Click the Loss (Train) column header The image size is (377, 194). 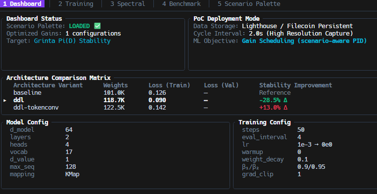(169, 85)
